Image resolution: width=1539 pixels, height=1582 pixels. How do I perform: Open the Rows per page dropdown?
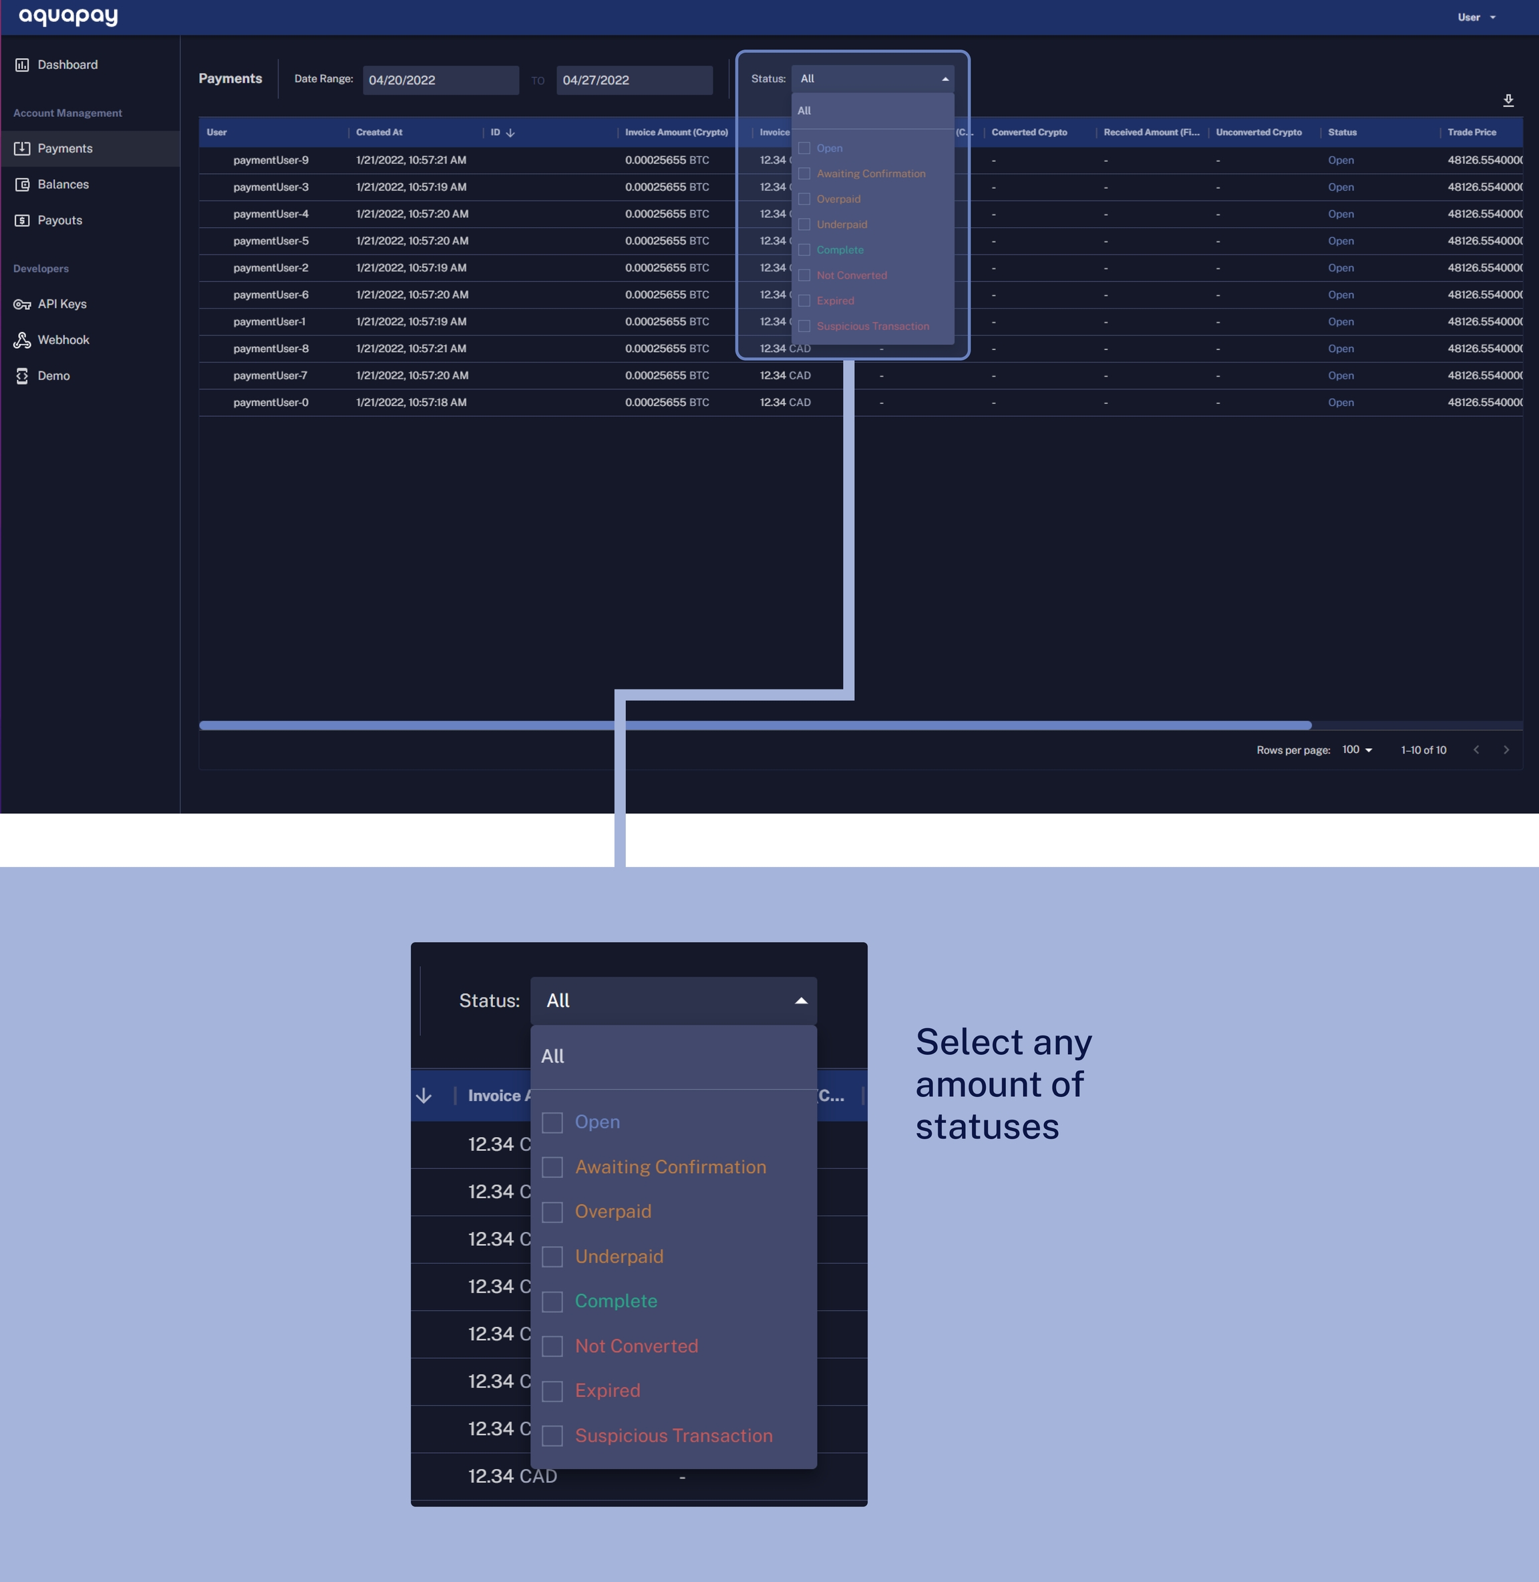(x=1357, y=750)
